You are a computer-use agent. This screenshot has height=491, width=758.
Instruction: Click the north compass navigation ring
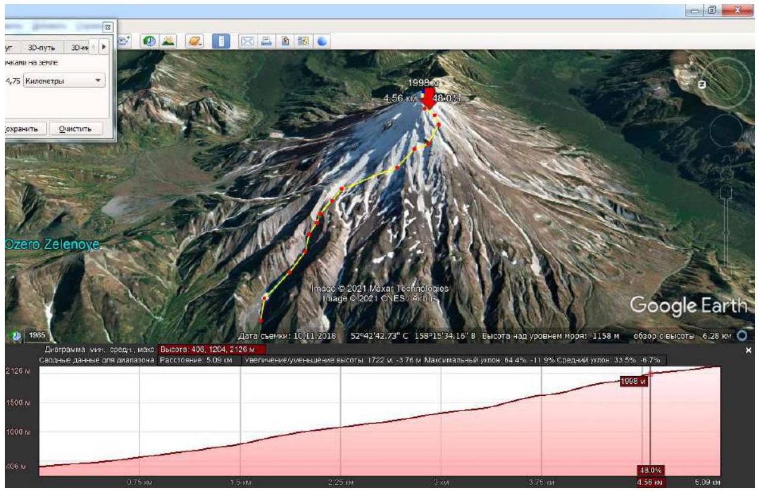click(730, 84)
